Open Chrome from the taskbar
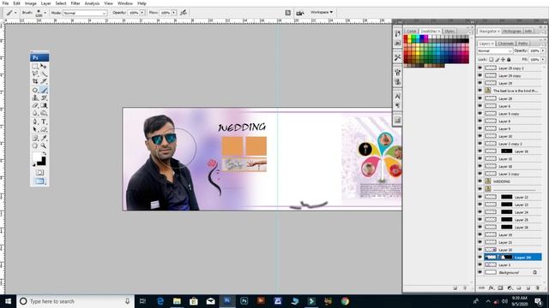This screenshot has width=549, height=308. pyautogui.click(x=345, y=301)
